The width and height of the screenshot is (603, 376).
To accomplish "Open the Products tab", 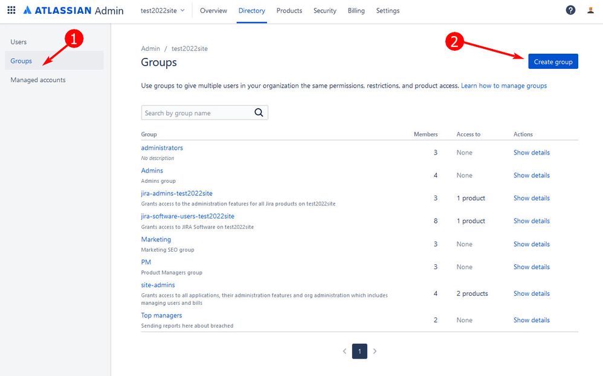I will pos(289,11).
